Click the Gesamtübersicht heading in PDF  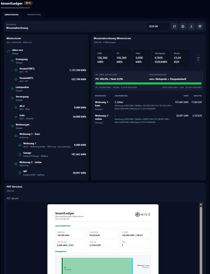point(63,226)
